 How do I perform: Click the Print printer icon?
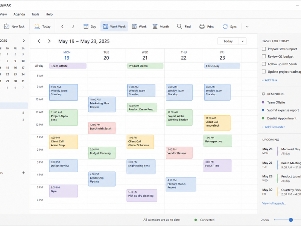(202, 26)
